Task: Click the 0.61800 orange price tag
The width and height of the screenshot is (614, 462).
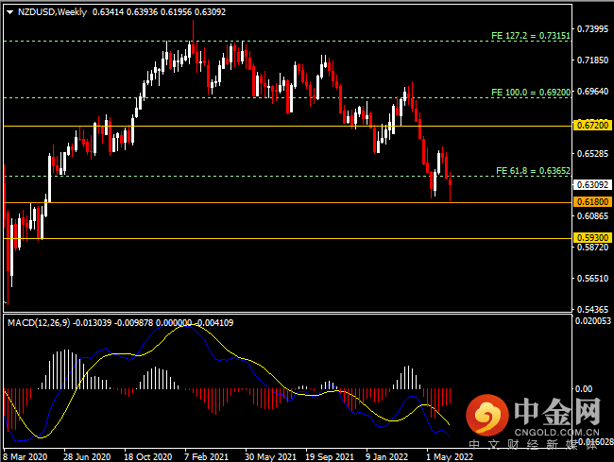Action: pos(592,202)
